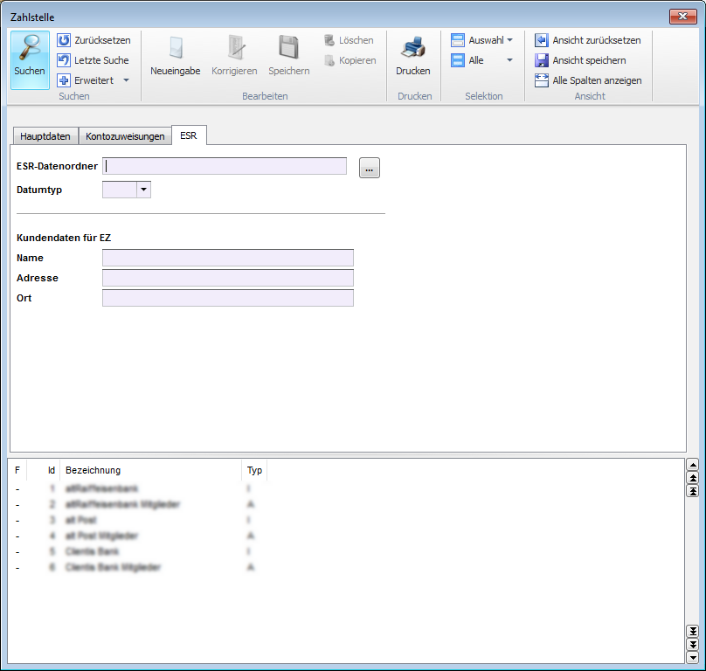Click the Bezeichnung column header
This screenshot has height=671, width=706.
(x=151, y=470)
